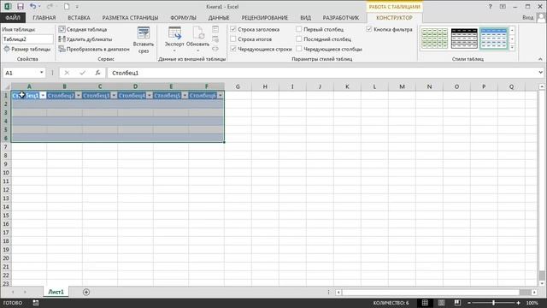The width and height of the screenshot is (547, 308).
Task: Enable Последний столбец checkbox
Action: 299,39
